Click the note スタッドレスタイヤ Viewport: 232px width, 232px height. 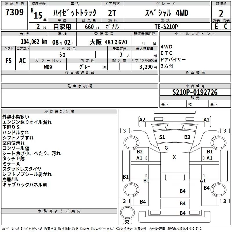[x=22, y=169]
